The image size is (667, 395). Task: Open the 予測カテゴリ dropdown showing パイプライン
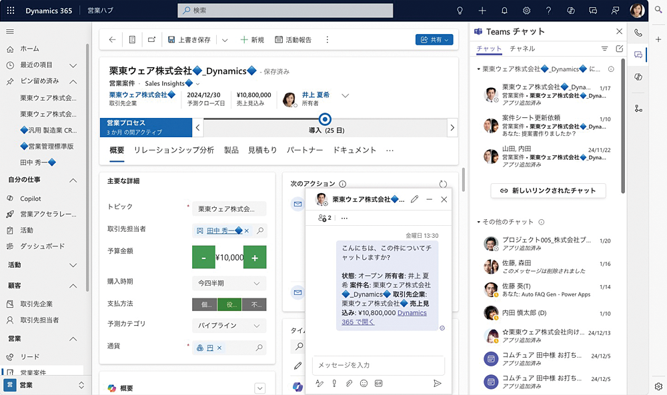click(229, 326)
